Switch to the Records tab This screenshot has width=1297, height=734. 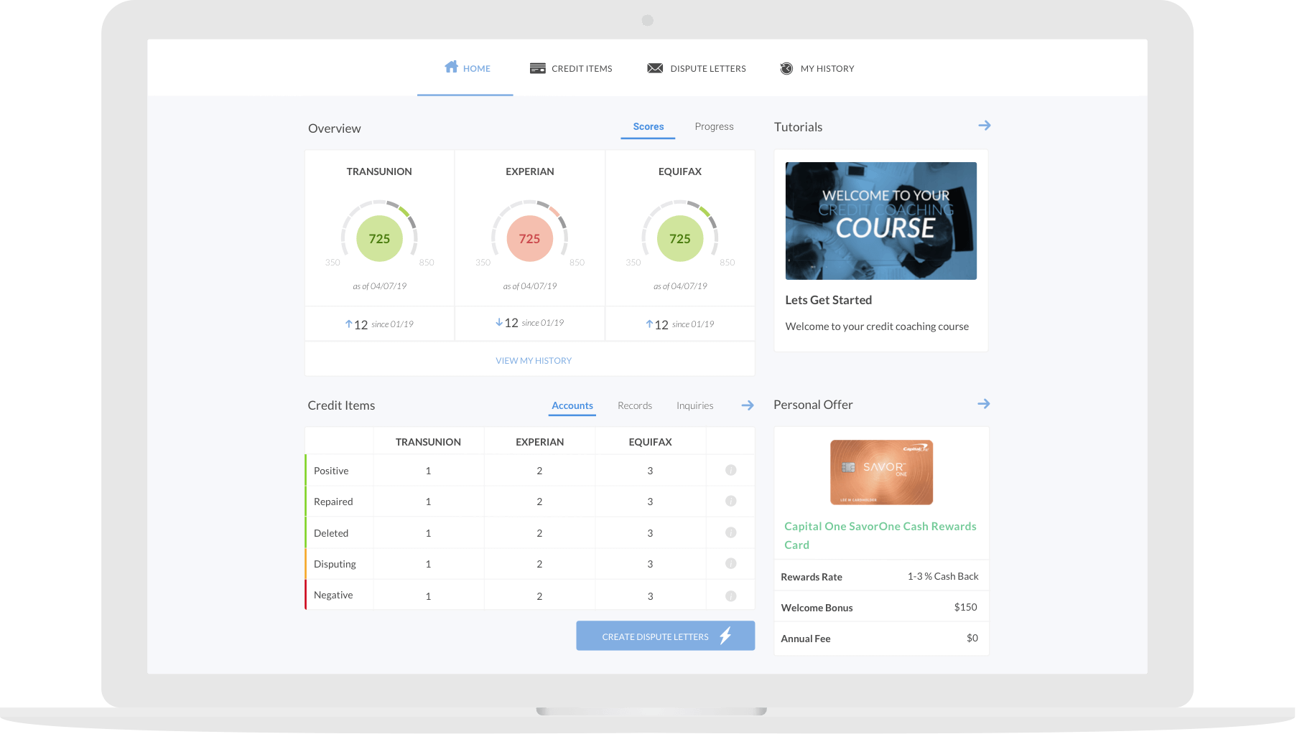pyautogui.click(x=634, y=405)
